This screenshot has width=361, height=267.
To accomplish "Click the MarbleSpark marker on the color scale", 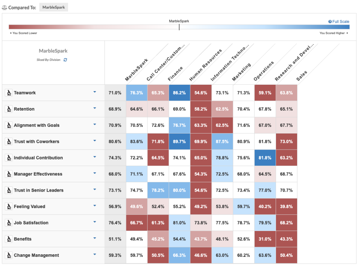I will click(x=179, y=27).
